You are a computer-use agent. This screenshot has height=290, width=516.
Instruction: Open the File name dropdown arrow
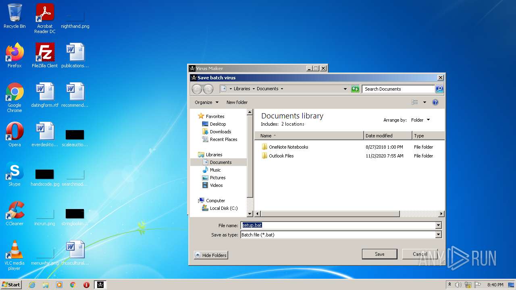click(439, 225)
